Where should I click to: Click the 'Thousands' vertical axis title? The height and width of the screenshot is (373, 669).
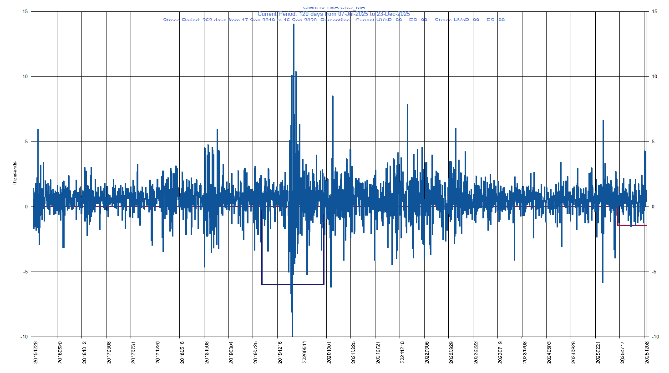click(x=15, y=174)
